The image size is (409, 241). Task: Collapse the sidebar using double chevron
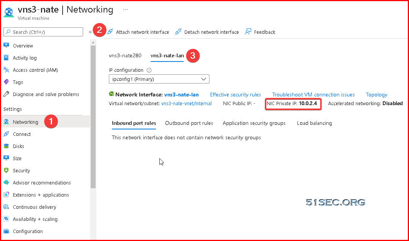(90, 32)
